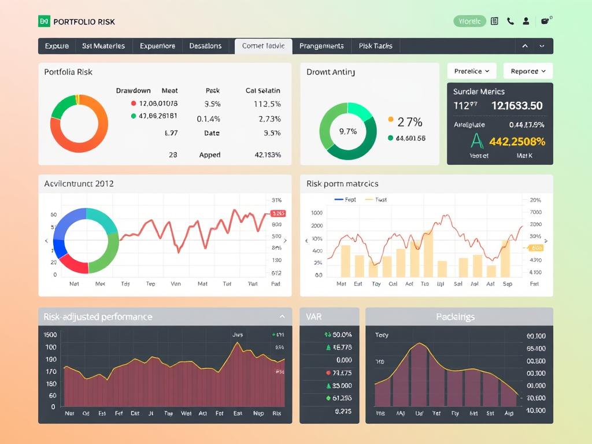Switch to the Expure tab
Image resolution: width=592 pixels, height=444 pixels.
[x=57, y=46]
